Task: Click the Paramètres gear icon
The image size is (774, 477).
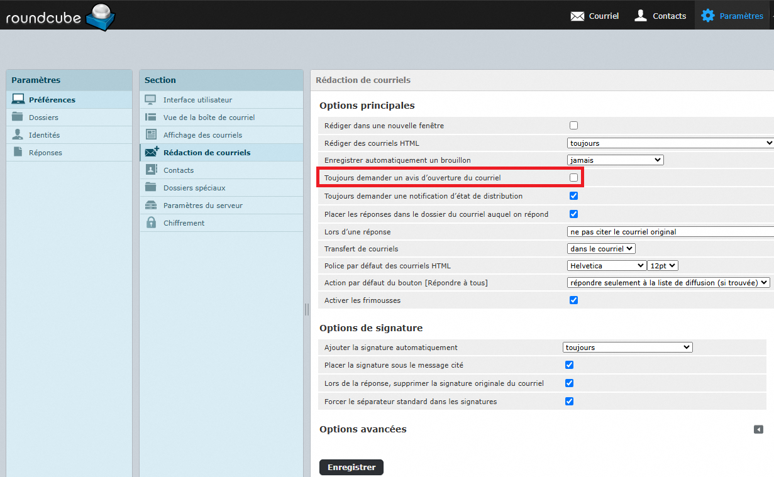Action: pyautogui.click(x=708, y=15)
